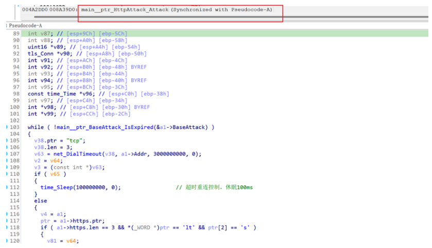Click the int v95 declaration
The height and width of the screenshot is (248, 432).
click(40, 87)
